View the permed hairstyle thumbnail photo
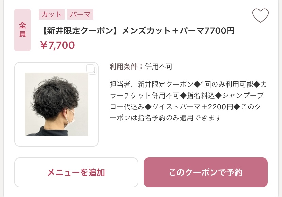Viewport: 282px width, 197px height. pos(57,104)
